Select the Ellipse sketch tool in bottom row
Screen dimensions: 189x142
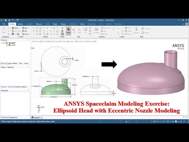tap(37, 34)
